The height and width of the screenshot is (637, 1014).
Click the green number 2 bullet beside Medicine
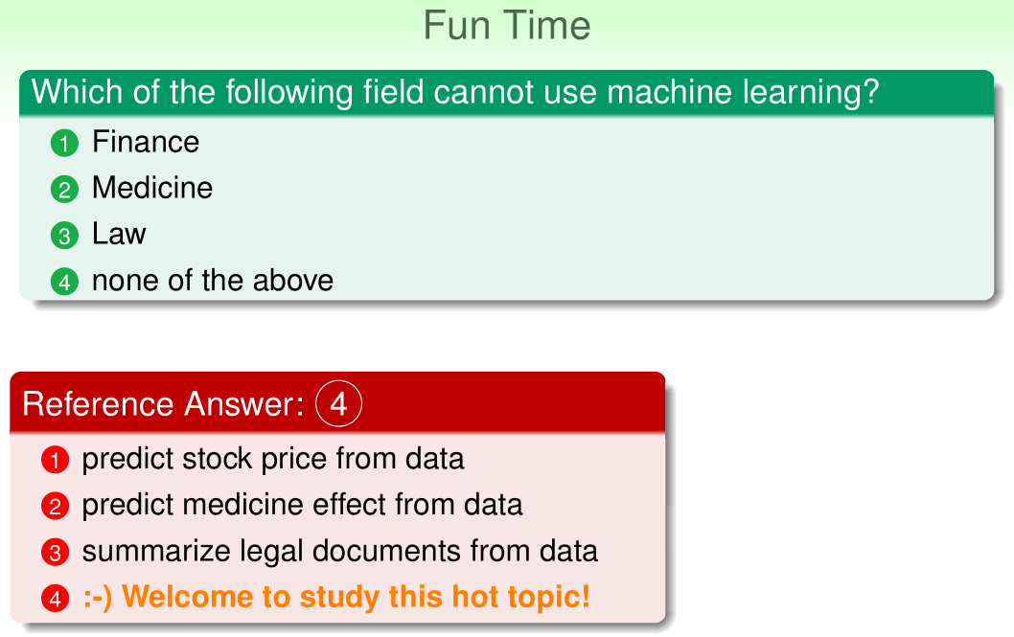coord(63,190)
